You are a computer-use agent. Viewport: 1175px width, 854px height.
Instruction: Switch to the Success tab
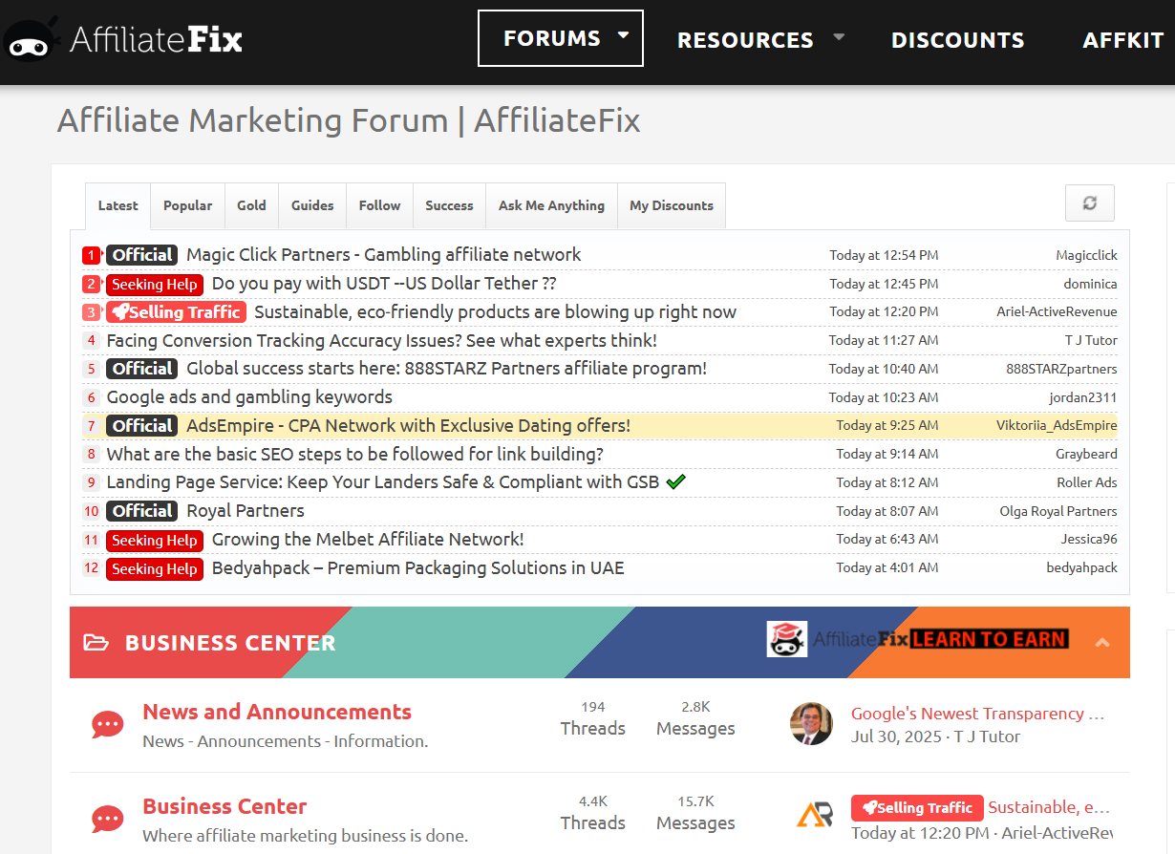click(449, 205)
